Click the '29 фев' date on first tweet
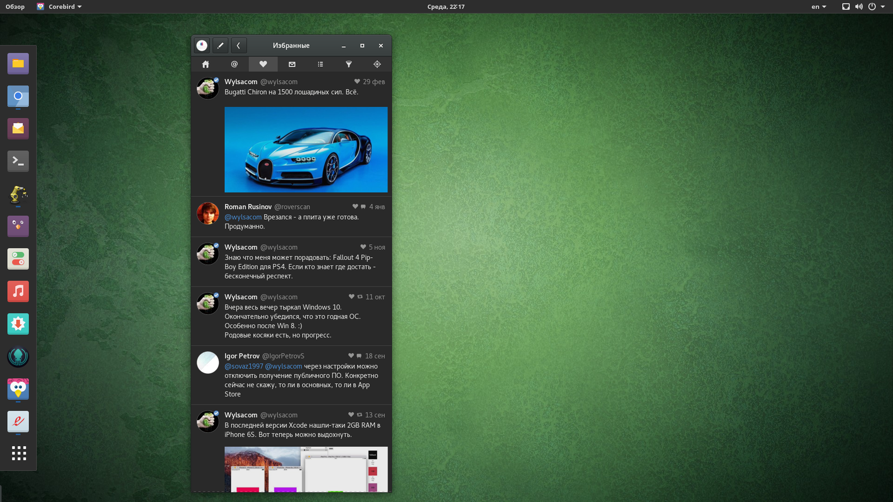Viewport: 893px width, 502px height. pyautogui.click(x=374, y=82)
